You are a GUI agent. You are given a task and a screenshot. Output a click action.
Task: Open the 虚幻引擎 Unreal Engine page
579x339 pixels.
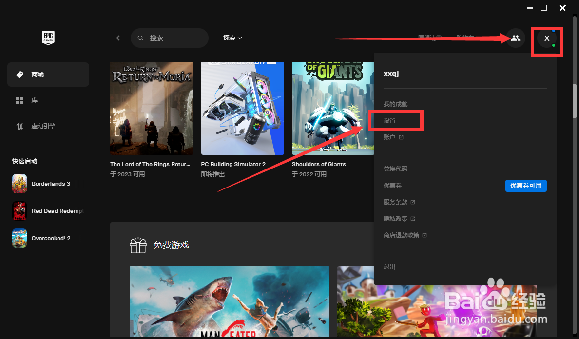coord(48,126)
